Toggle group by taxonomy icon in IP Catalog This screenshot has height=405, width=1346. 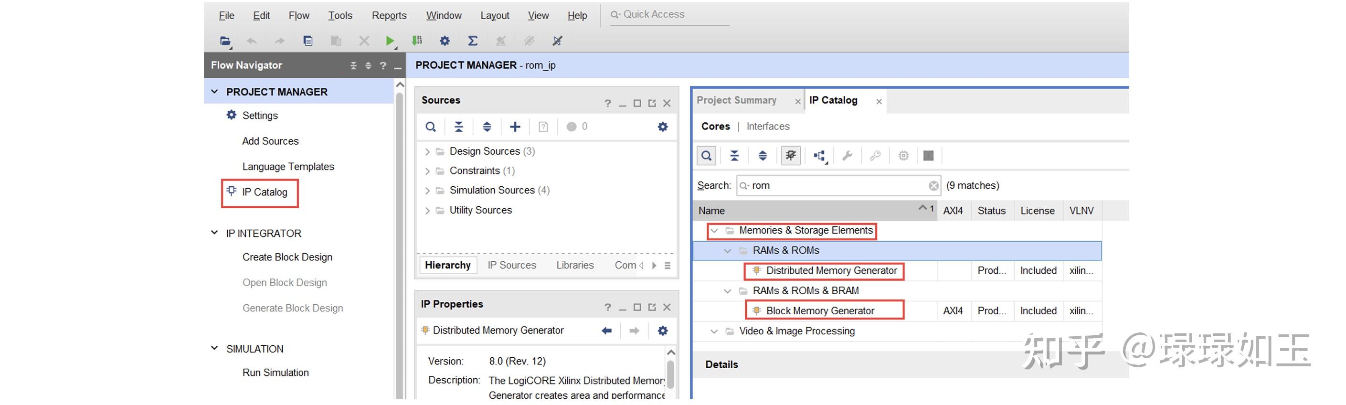tap(791, 156)
